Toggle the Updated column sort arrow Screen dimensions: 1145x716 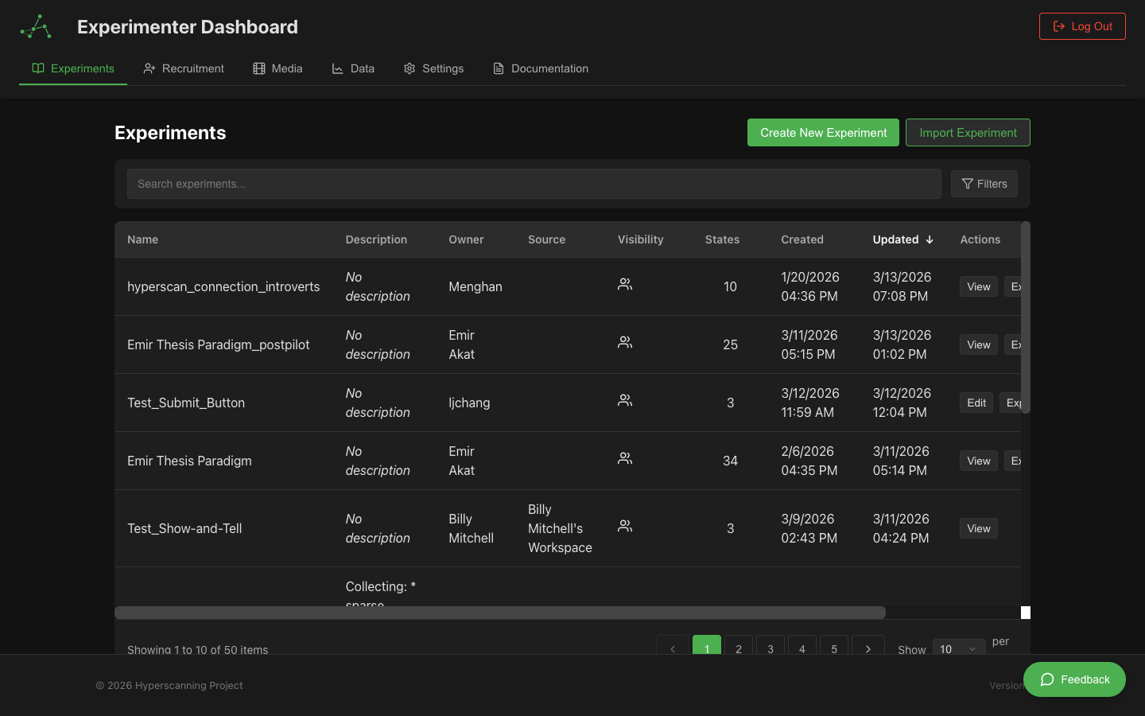coord(929,239)
